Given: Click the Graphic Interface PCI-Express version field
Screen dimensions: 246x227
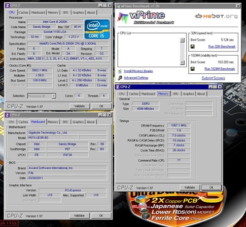Looking at the screenshot, I should pyautogui.click(x=73, y=191).
